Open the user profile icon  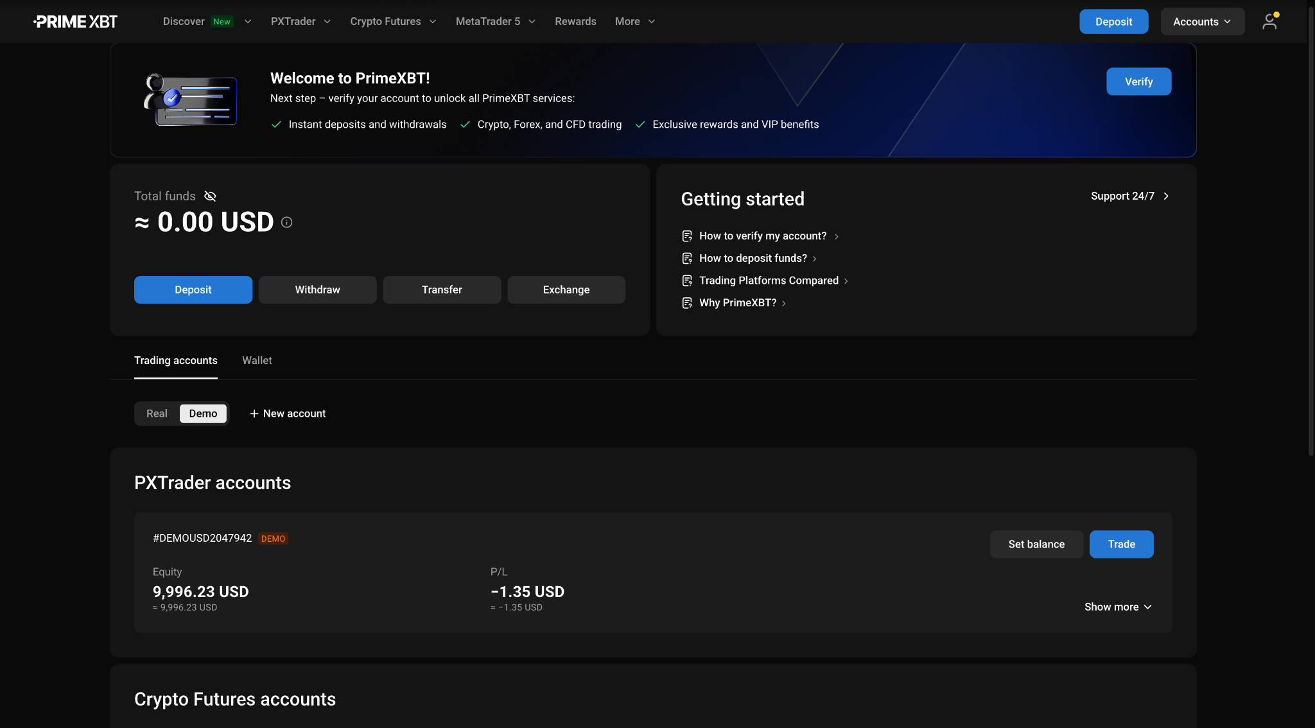tap(1270, 21)
